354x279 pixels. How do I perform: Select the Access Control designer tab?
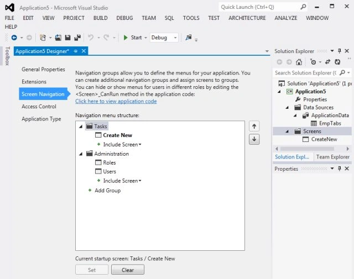click(39, 107)
